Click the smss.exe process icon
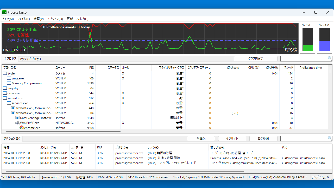334x188 pixels. (x=9, y=78)
